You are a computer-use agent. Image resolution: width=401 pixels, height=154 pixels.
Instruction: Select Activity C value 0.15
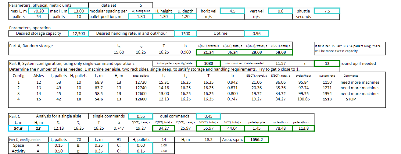pos(141,151)
